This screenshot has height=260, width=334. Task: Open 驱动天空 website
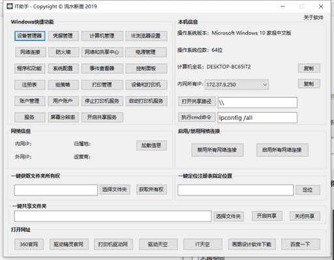click(158, 244)
